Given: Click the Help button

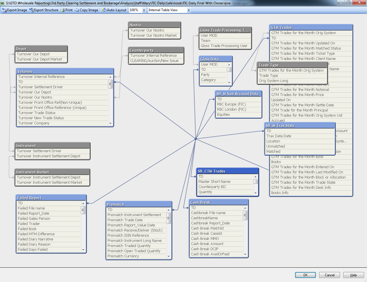Looking at the screenshot, I should point(353,275).
